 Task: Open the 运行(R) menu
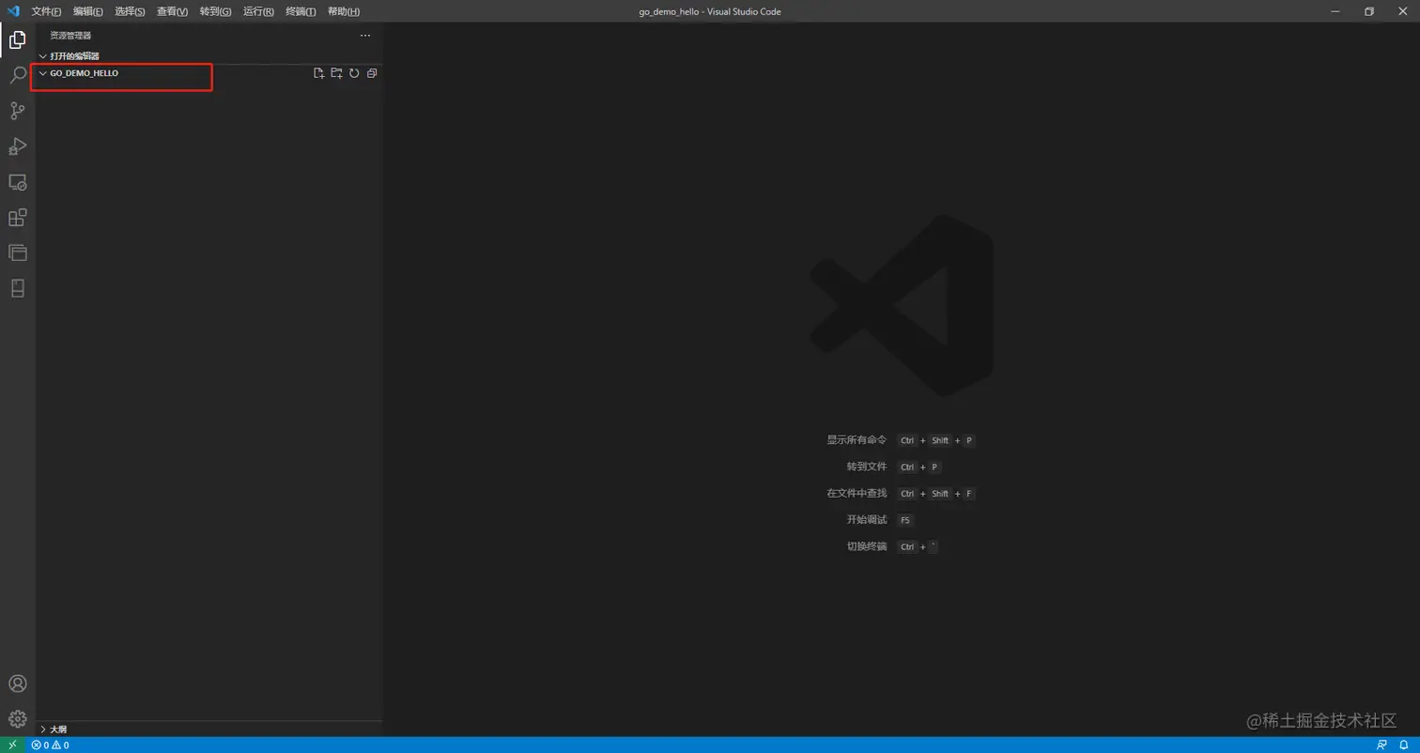(x=258, y=11)
